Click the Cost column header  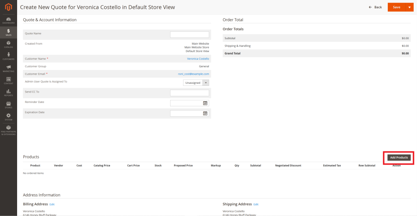(x=79, y=166)
